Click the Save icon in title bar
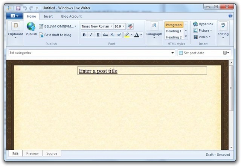Image resolution: width=241 pixels, height=167 pixels. click(18, 7)
